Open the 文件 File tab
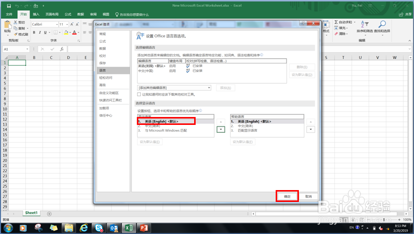Viewport: 414px width, 234px height. pyautogui.click(x=9, y=14)
